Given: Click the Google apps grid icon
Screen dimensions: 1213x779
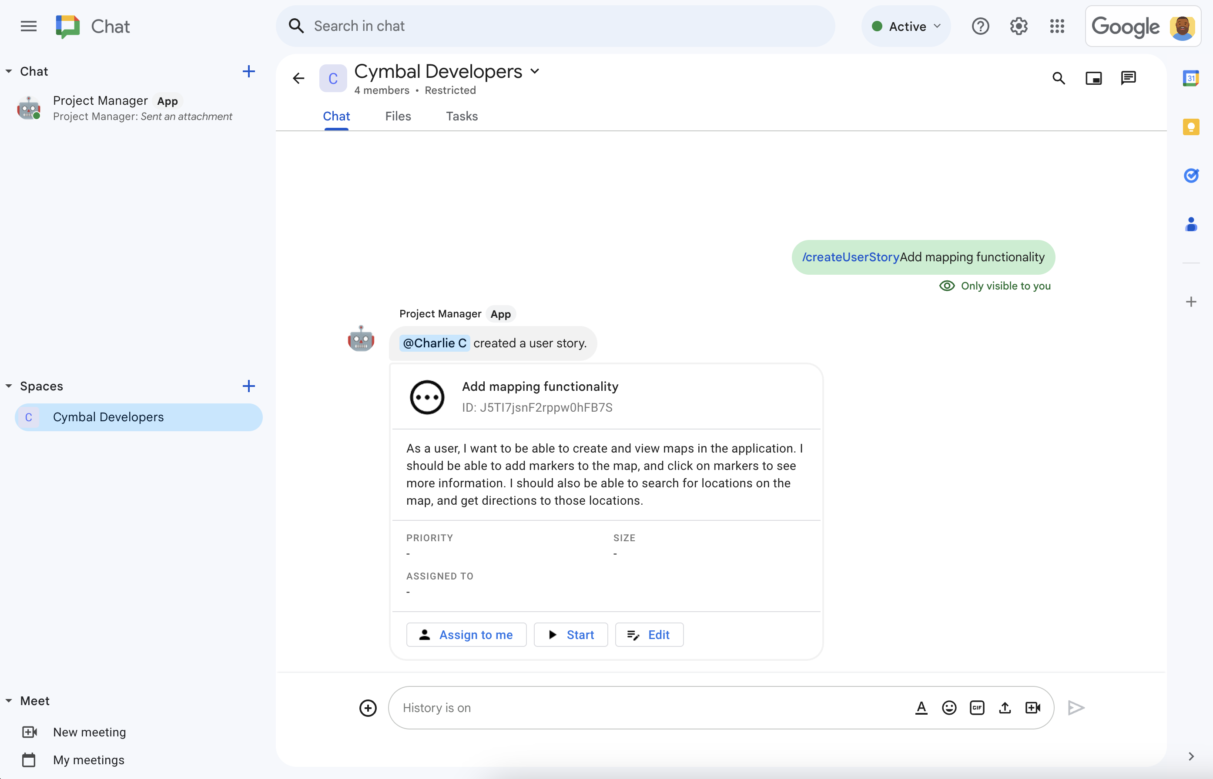Looking at the screenshot, I should tap(1058, 26).
